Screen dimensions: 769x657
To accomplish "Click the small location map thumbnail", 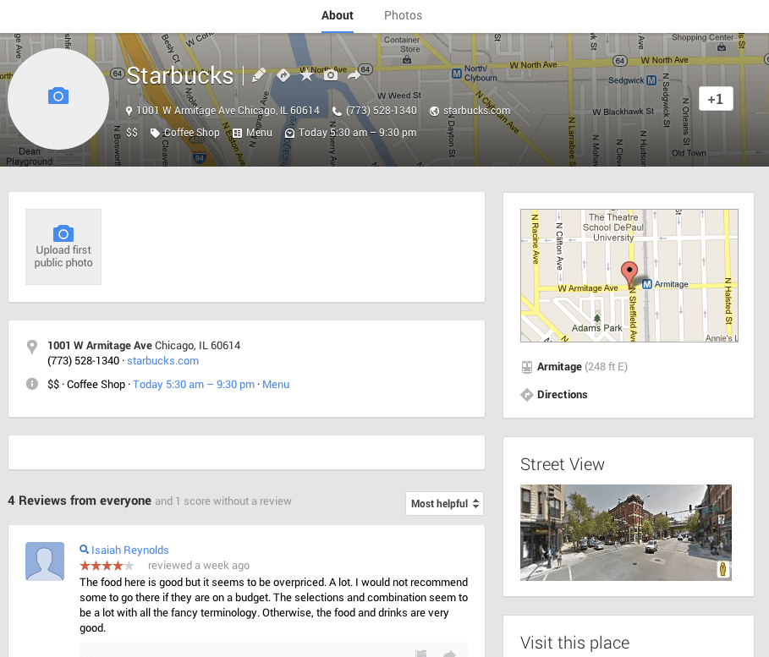I will tap(629, 276).
